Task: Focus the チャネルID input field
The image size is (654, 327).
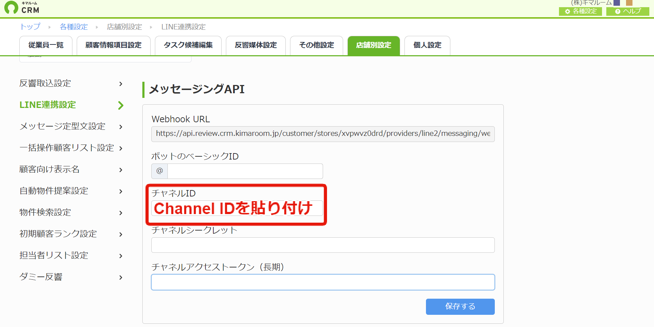Action: coord(237,208)
